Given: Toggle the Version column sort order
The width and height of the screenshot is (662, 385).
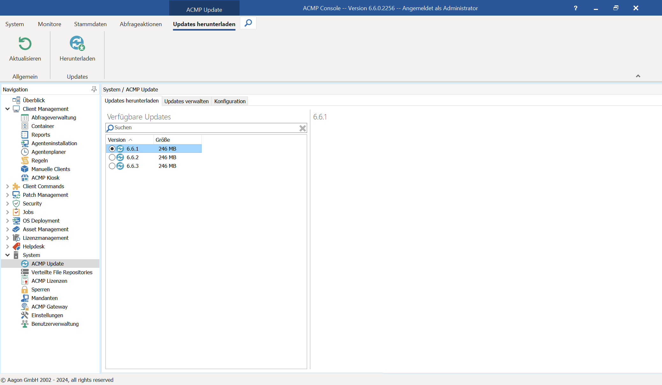Looking at the screenshot, I should [x=117, y=140].
